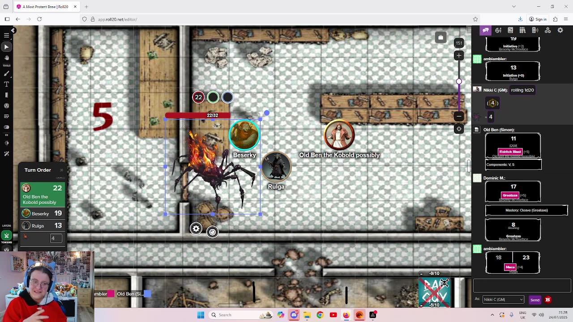The height and width of the screenshot is (322, 573).
Task: Open the Roll20 main menu hamburger icon
Action: click(x=6, y=35)
